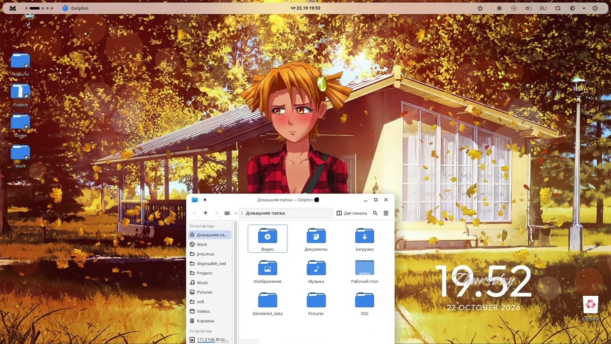Image resolution: width=611 pixels, height=344 pixels.
Task: Switch RU keyboard layout indicator
Action: click(x=543, y=8)
